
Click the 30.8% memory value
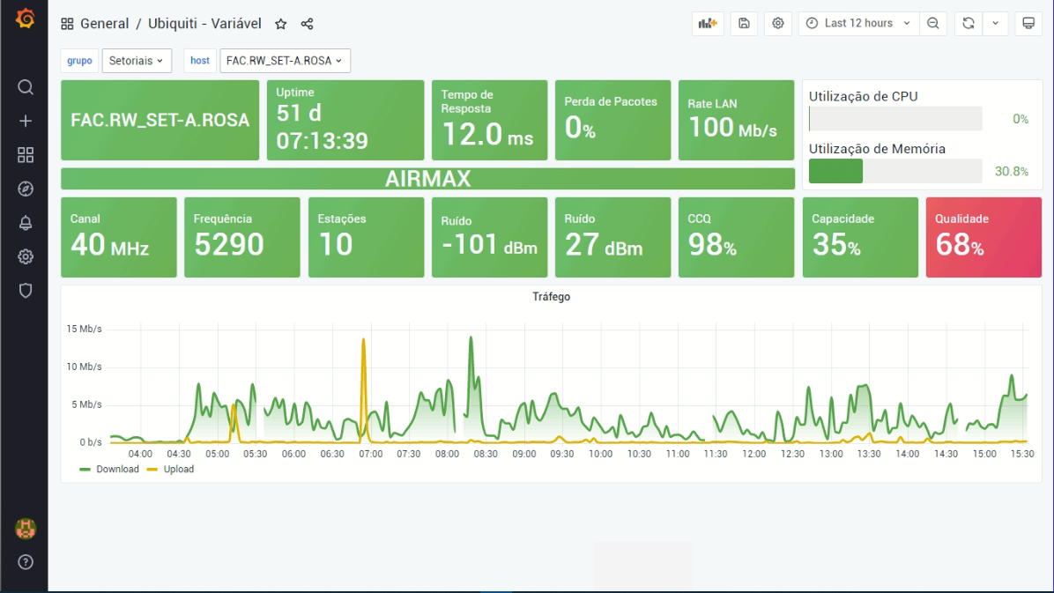coord(1012,172)
